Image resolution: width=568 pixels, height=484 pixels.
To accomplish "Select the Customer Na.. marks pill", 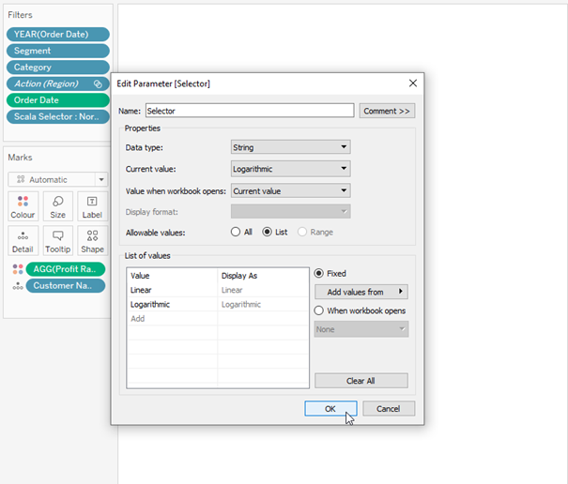I will click(x=66, y=286).
